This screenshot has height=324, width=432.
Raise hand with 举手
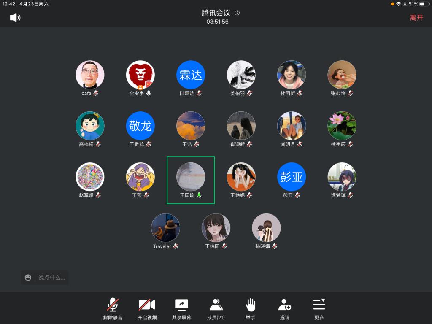(x=250, y=309)
